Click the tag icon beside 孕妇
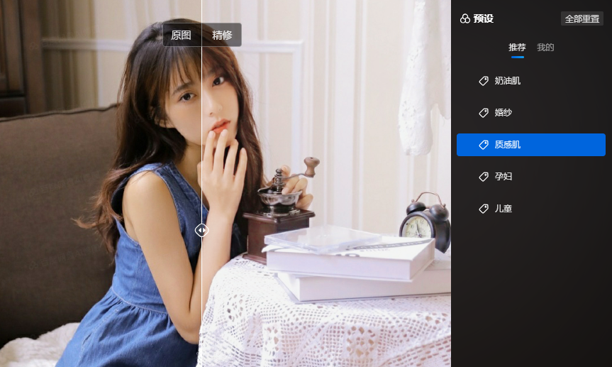612x367 pixels. pos(484,177)
